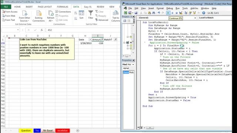Image resolution: width=237 pixels, height=133 pixels.
Task: Open Project Explorer icon in VBA toolbar
Action: (x=186, y=13)
